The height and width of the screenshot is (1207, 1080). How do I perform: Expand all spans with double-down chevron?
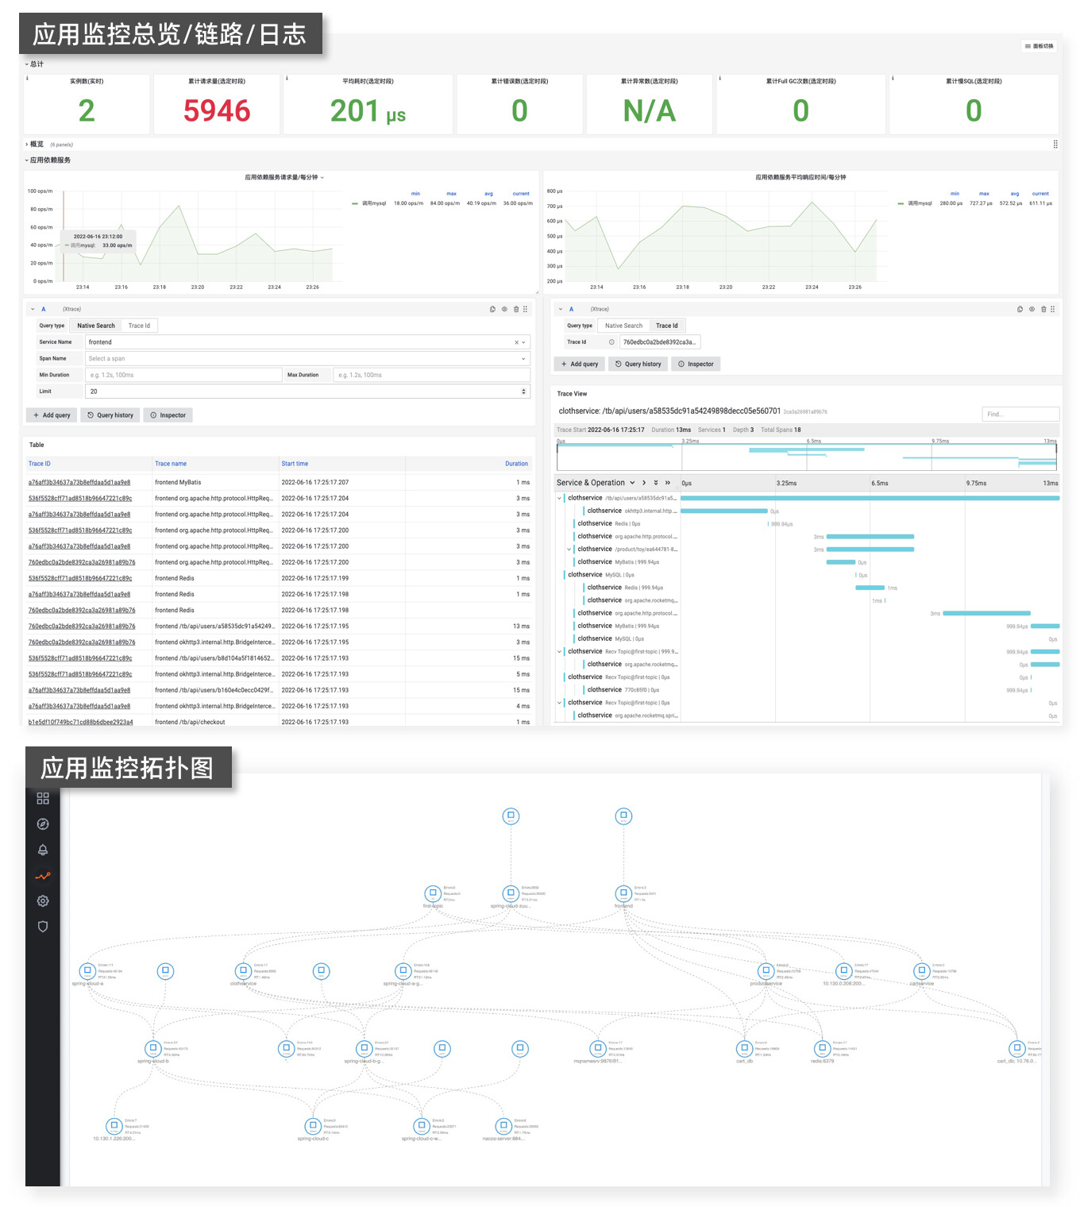pyautogui.click(x=656, y=483)
